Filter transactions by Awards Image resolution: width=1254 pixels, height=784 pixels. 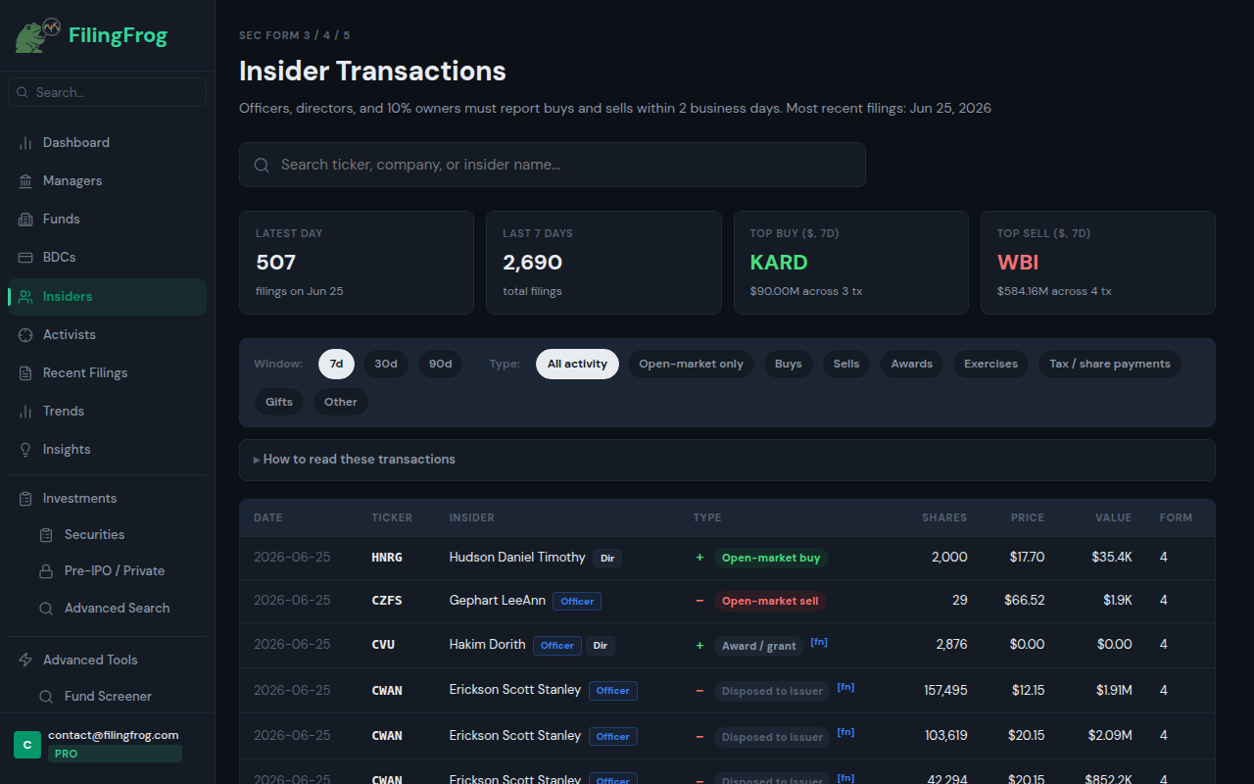pyautogui.click(x=912, y=364)
